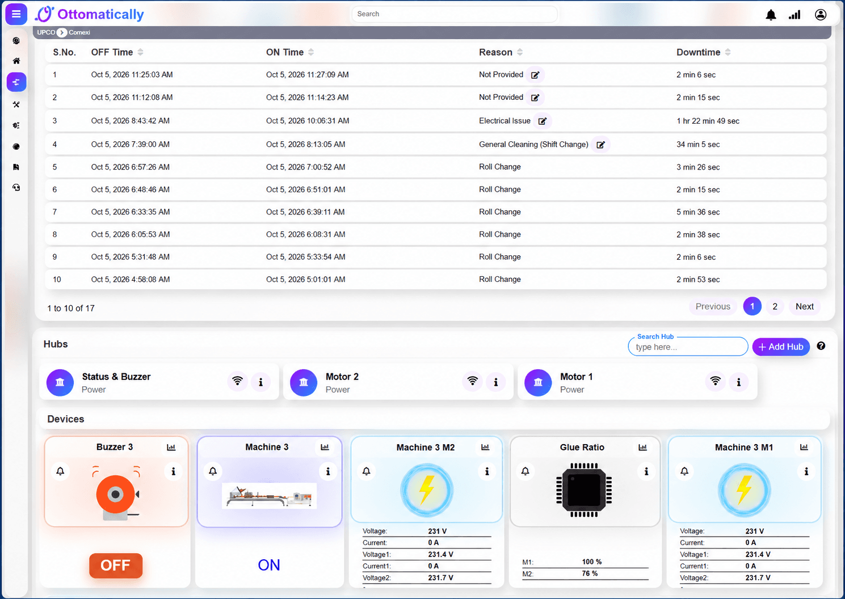Click the Search Hub input field
Image resolution: width=845 pixels, height=599 pixels.
pos(688,347)
